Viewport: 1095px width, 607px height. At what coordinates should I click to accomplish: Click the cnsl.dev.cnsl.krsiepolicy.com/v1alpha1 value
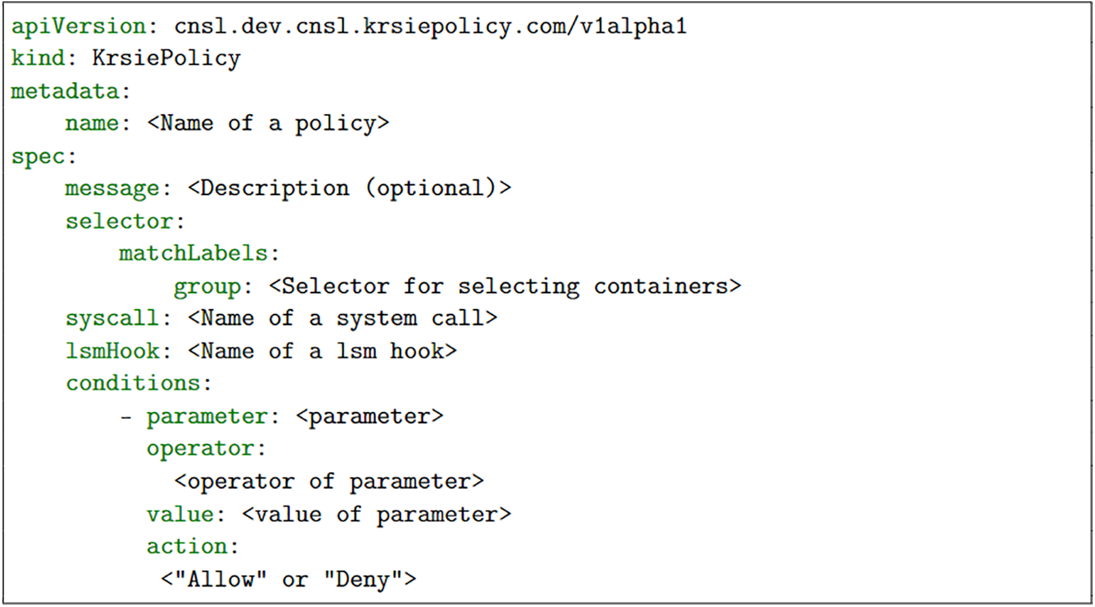[430, 27]
